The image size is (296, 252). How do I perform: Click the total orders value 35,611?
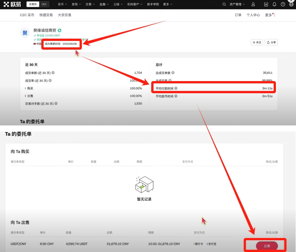pos(268,73)
